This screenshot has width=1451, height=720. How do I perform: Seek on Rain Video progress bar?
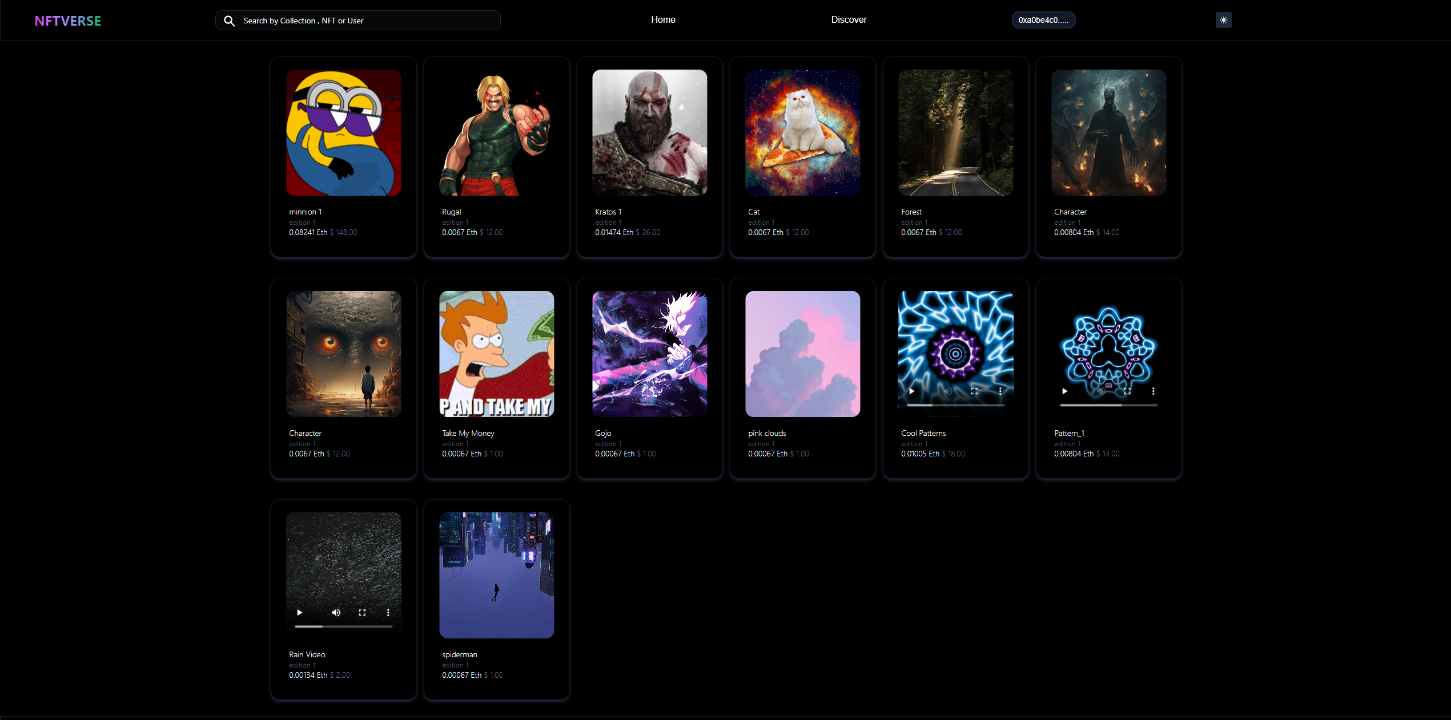click(343, 626)
